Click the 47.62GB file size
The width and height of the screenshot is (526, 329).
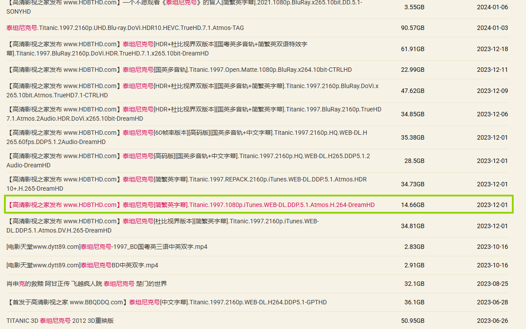413,91
